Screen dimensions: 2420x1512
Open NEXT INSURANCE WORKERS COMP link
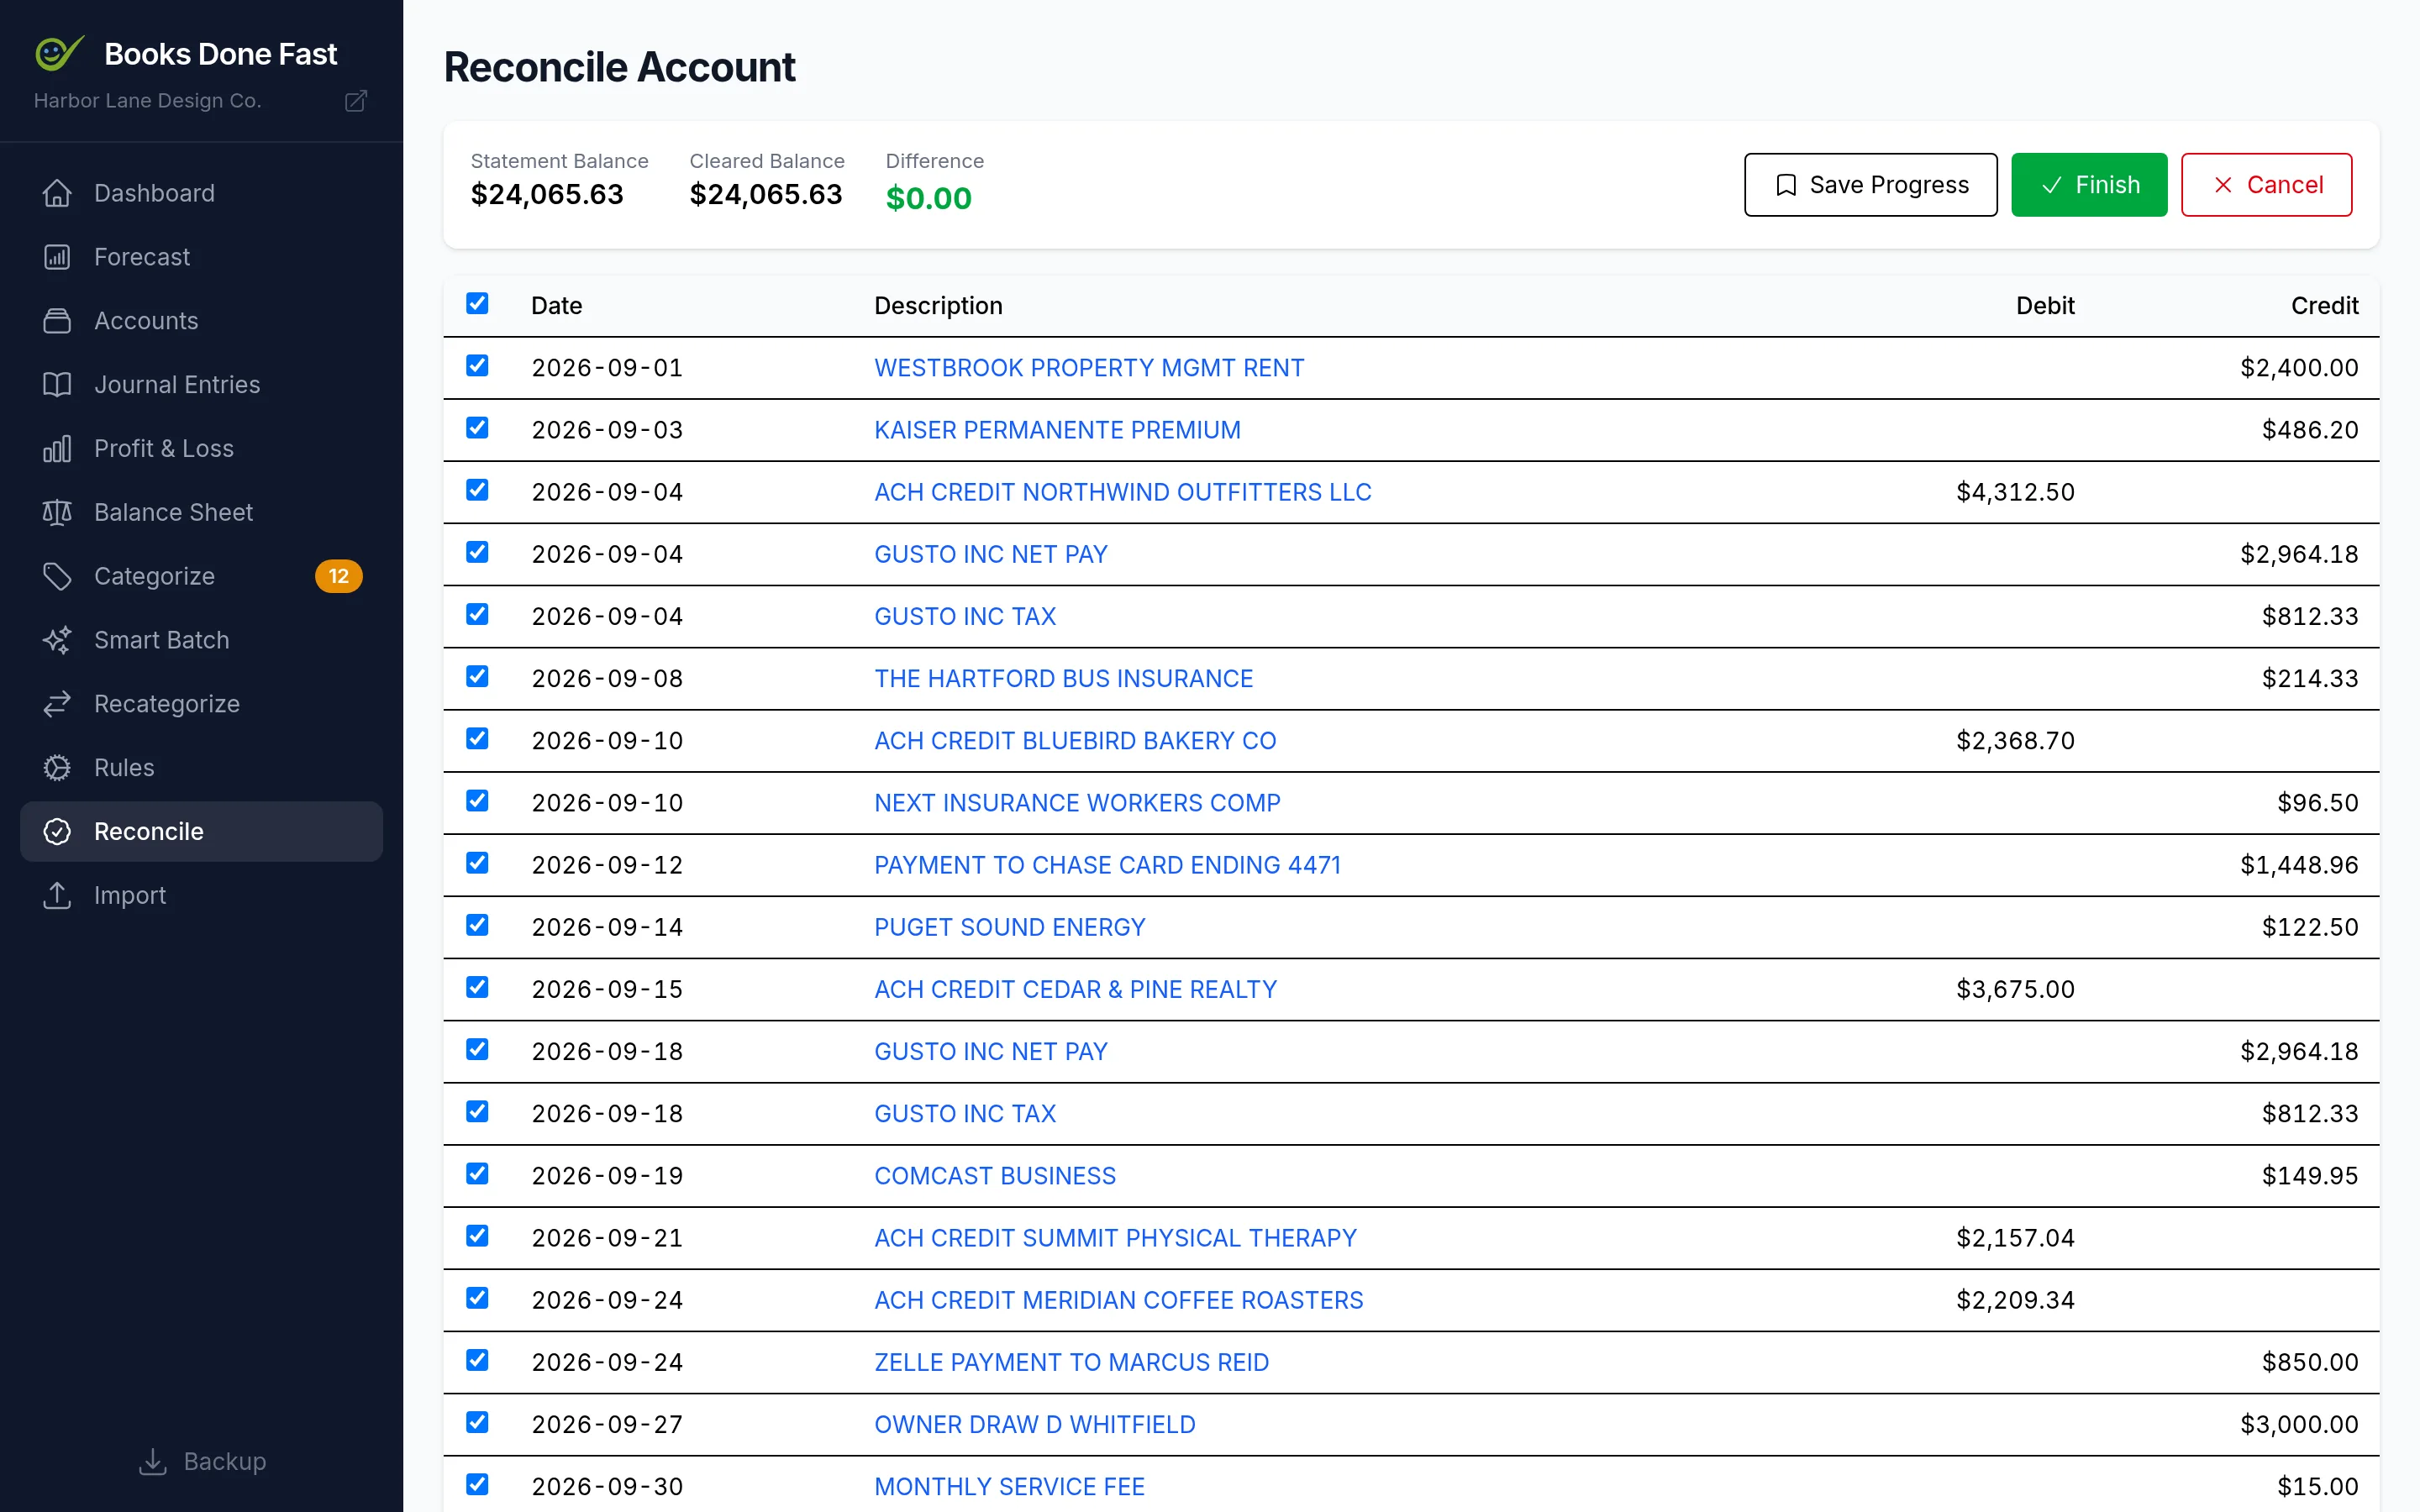click(x=1077, y=803)
